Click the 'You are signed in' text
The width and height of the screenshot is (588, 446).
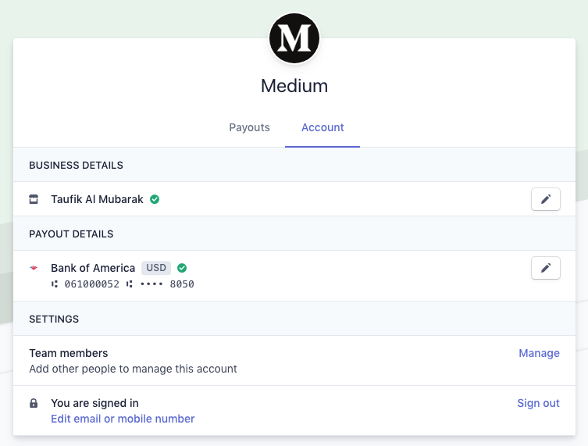[x=94, y=403]
